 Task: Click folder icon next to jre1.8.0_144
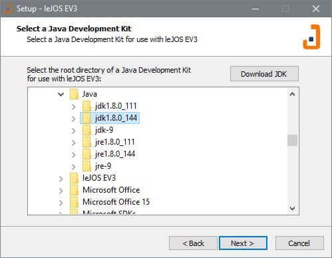click(x=86, y=154)
